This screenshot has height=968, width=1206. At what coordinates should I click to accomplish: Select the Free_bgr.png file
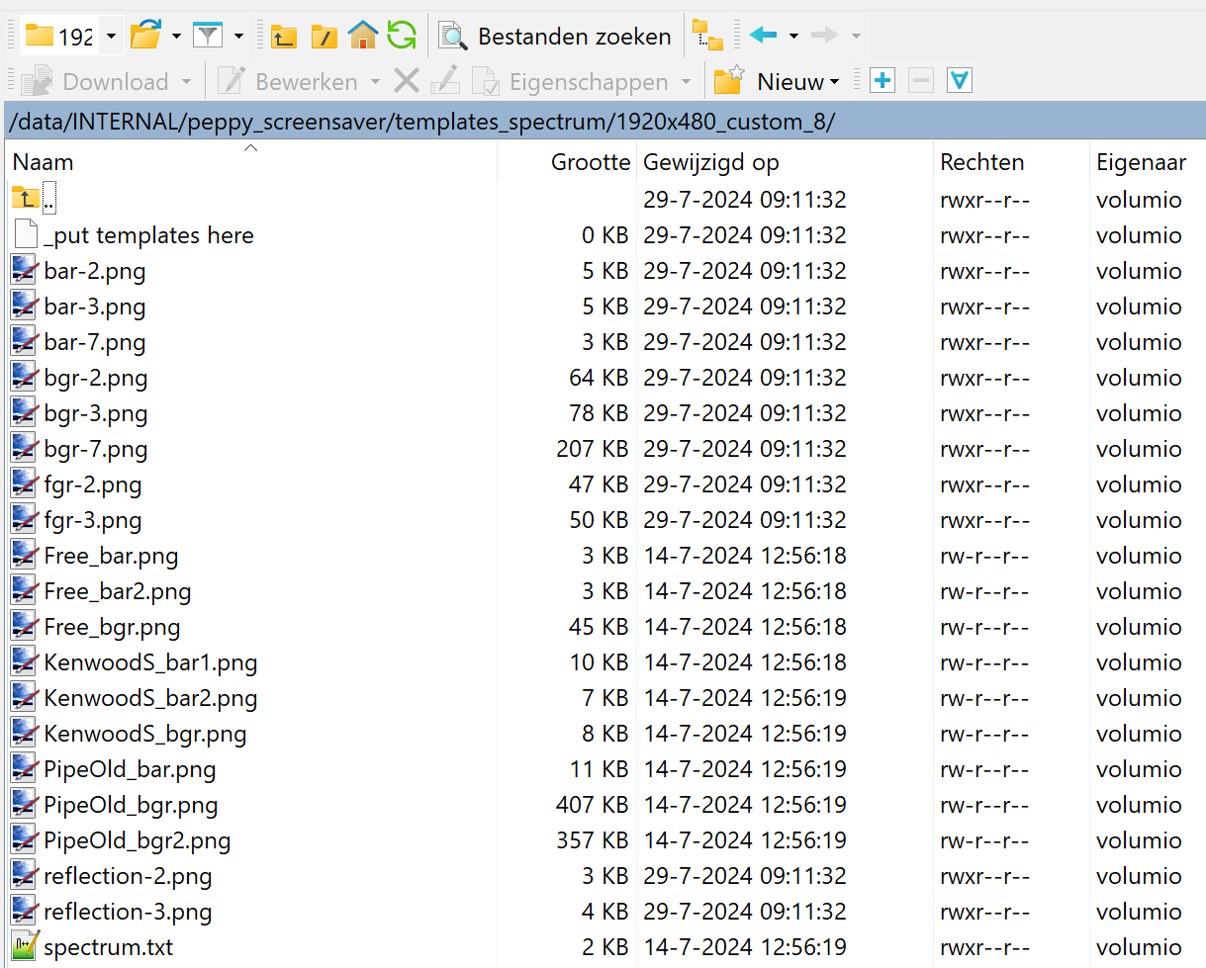(x=112, y=627)
